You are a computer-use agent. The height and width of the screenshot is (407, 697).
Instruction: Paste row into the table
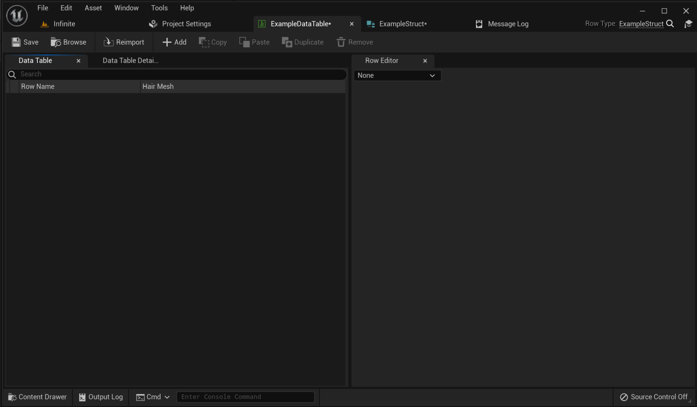254,42
